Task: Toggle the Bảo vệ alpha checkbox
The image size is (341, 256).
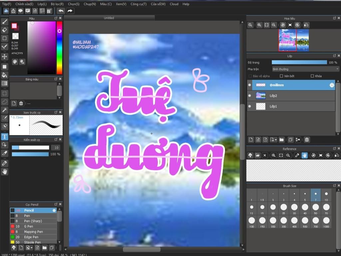Action: point(250,76)
